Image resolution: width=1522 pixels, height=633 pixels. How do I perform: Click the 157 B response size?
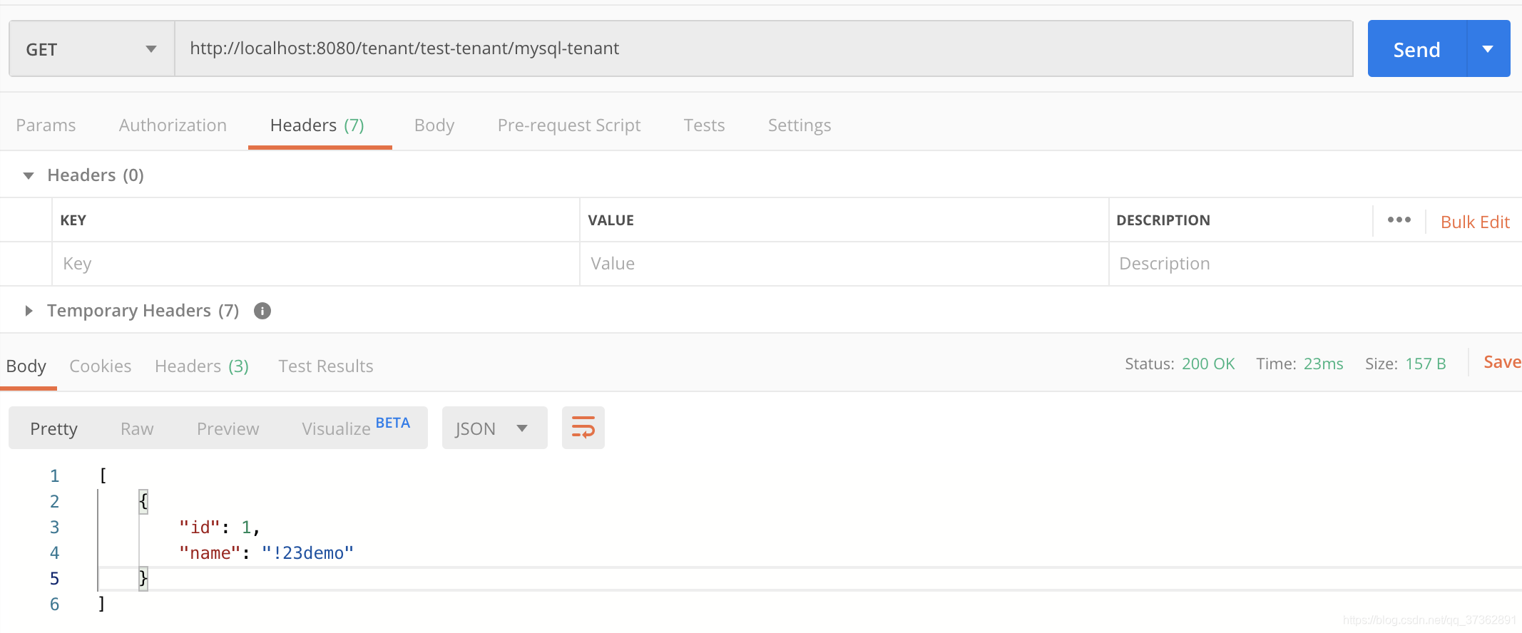1426,364
